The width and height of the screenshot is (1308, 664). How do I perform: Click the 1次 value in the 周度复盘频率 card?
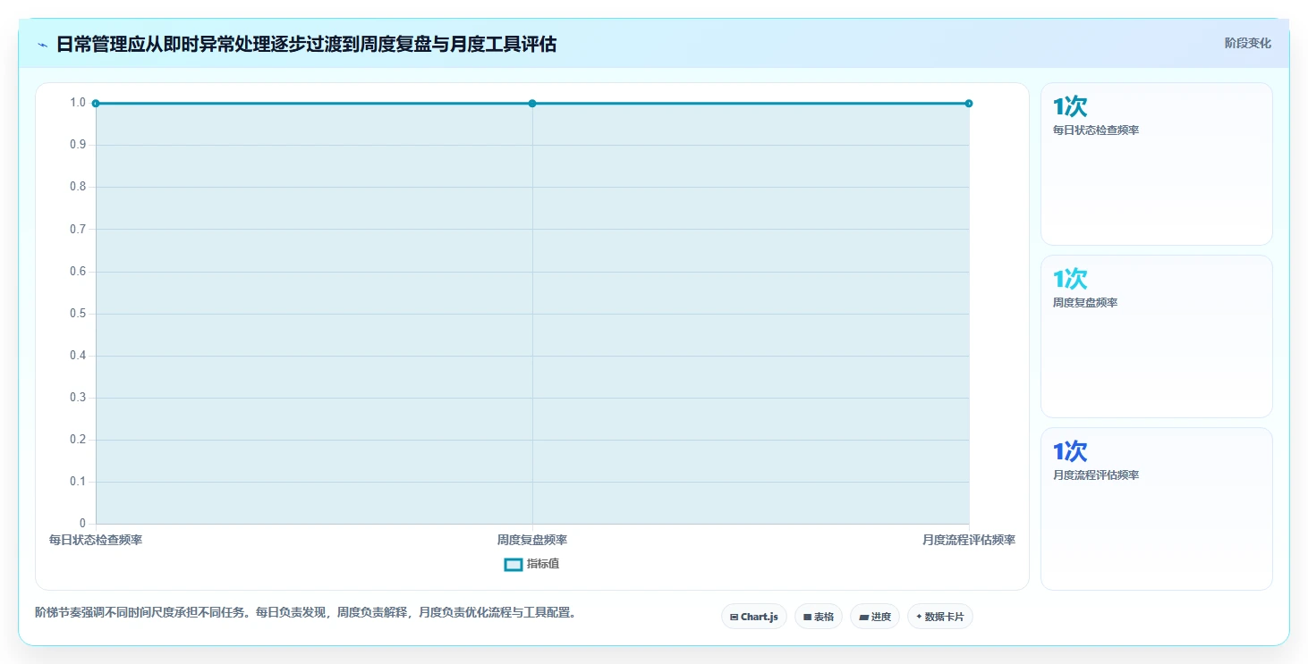1070,279
